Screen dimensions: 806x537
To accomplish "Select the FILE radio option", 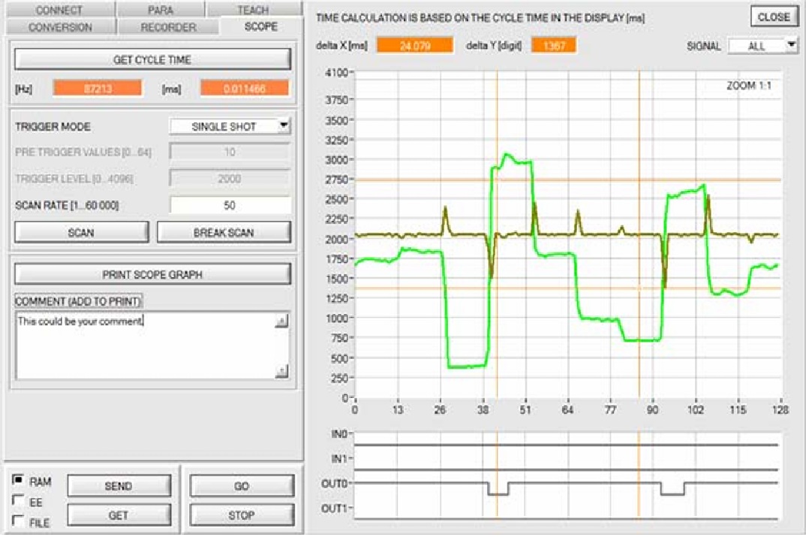I will (x=18, y=520).
